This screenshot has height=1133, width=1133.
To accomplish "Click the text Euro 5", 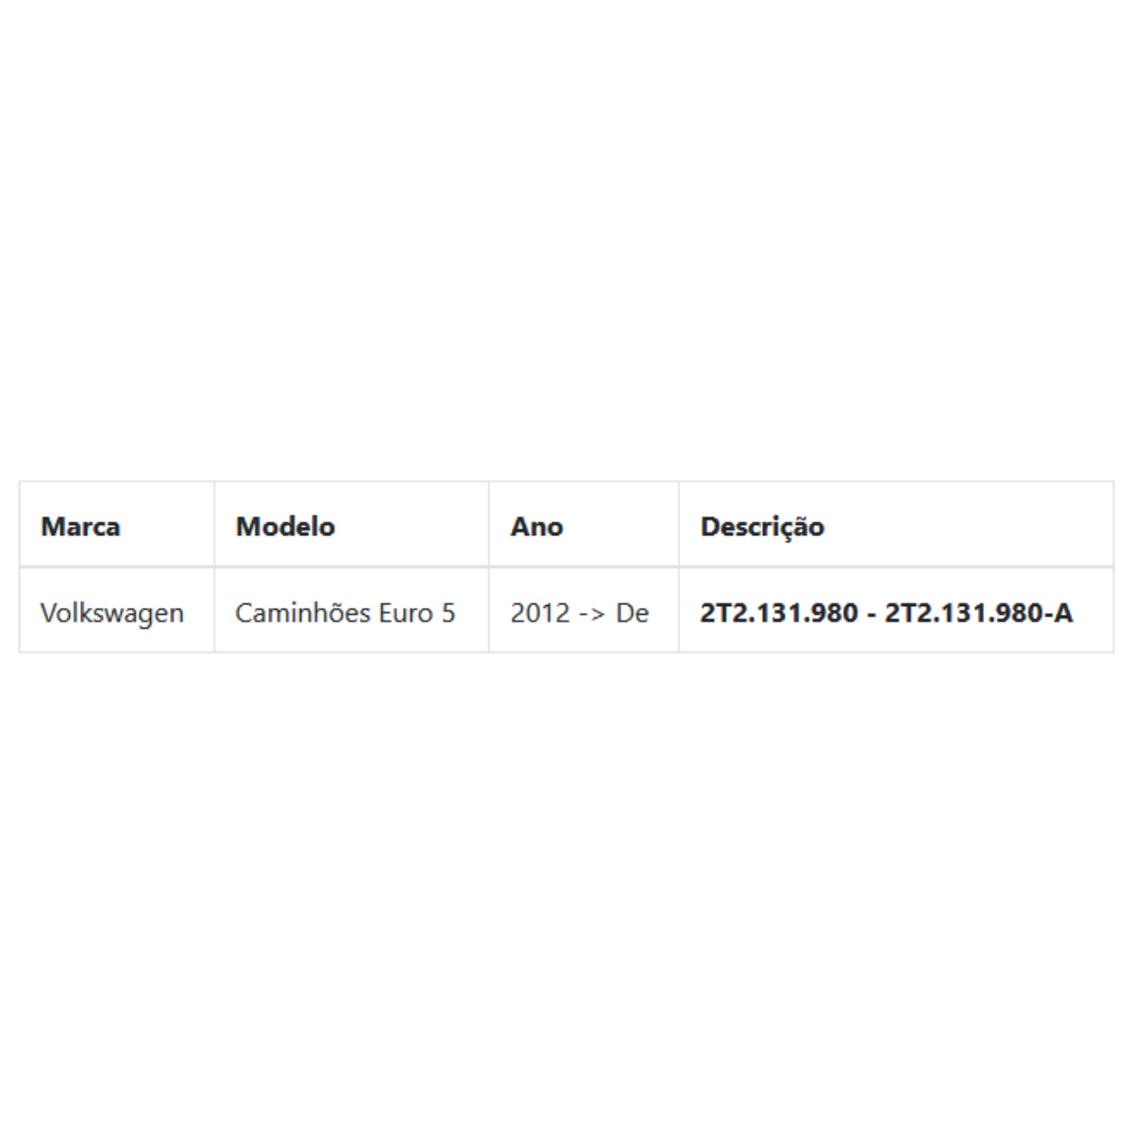I will [416, 613].
